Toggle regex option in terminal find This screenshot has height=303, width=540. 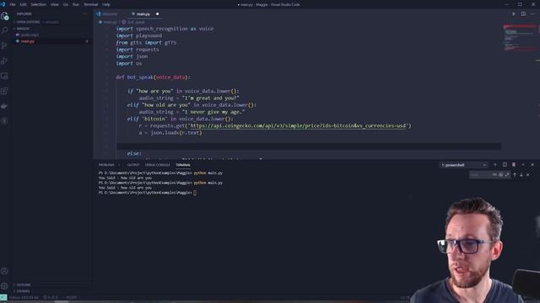[x=506, y=175]
